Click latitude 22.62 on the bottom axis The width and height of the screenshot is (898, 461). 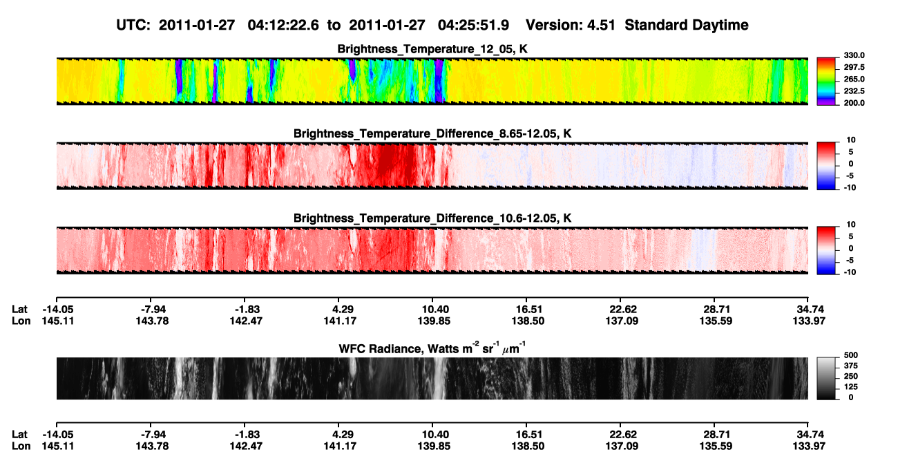click(622, 434)
